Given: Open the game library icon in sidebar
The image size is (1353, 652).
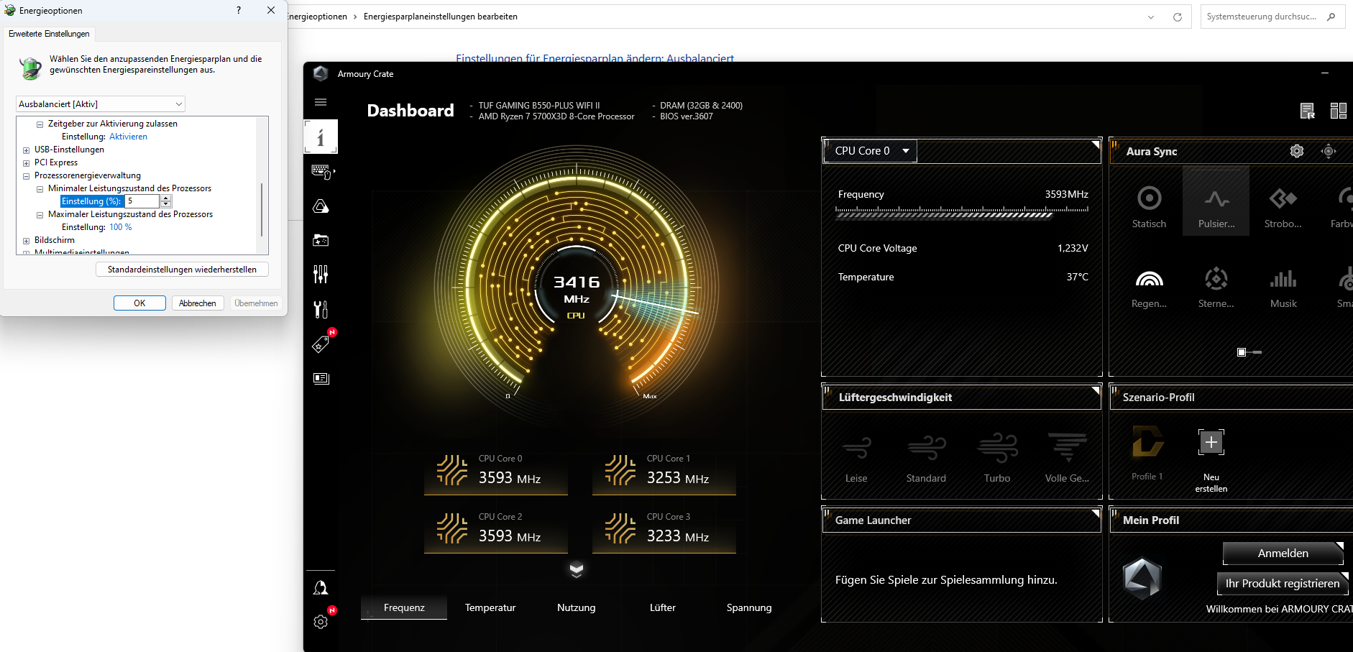Looking at the screenshot, I should pos(321,240).
